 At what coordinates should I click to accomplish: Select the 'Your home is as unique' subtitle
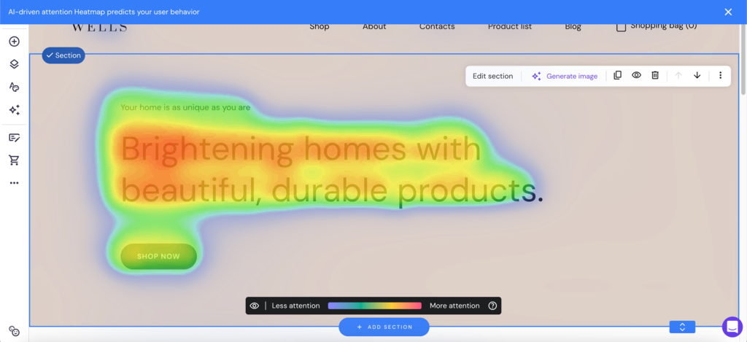click(185, 108)
